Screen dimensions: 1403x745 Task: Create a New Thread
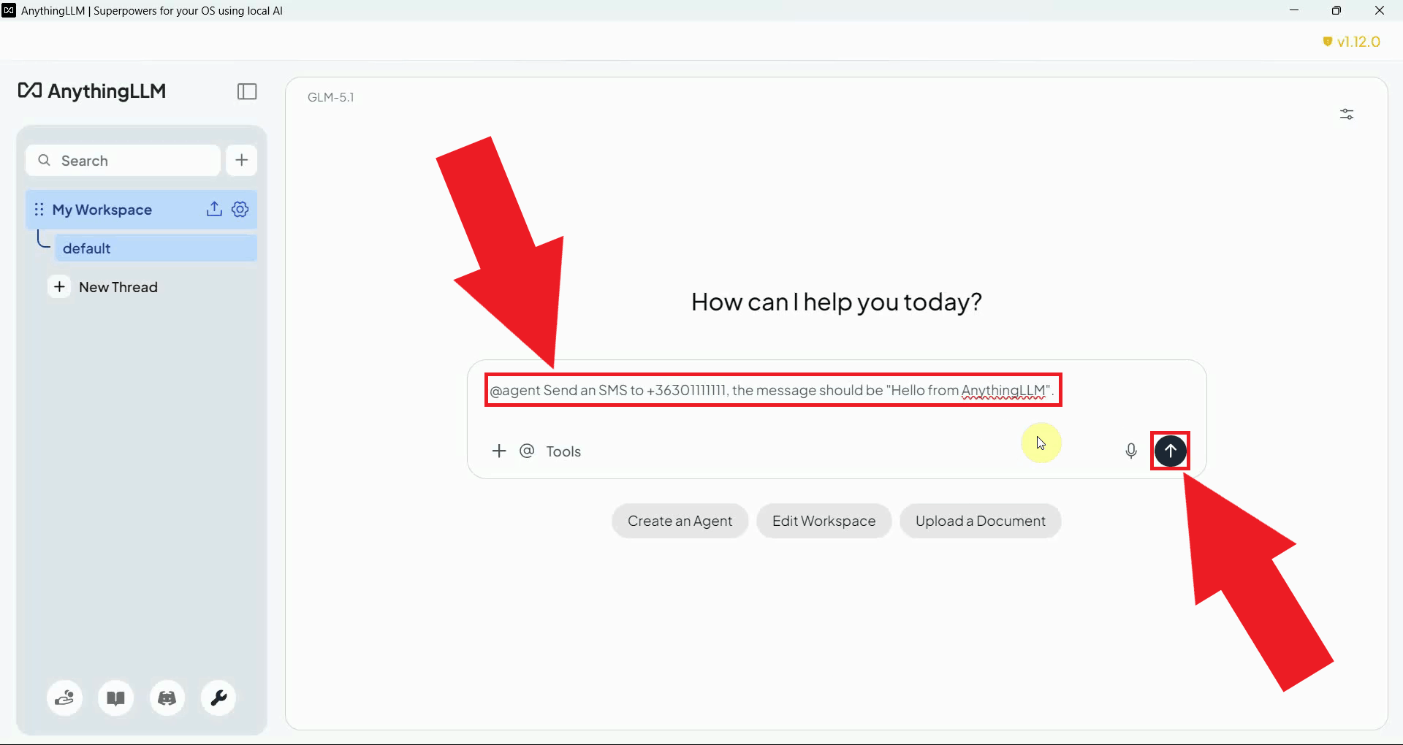[x=104, y=287]
